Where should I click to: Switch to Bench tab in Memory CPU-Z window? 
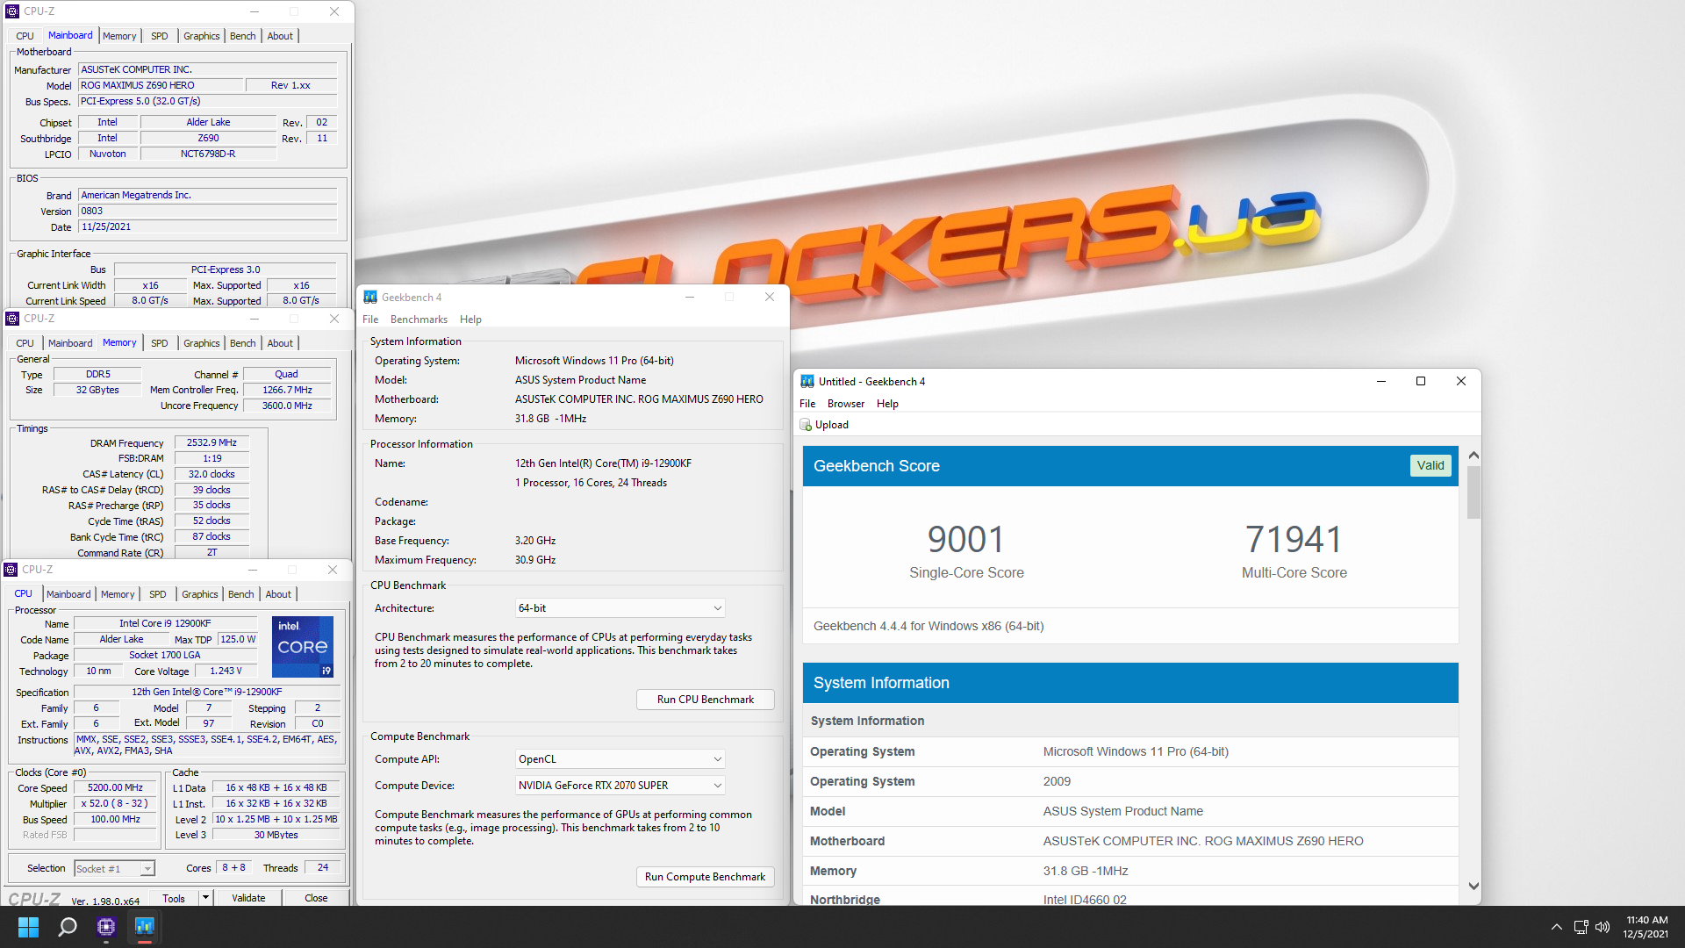coord(243,343)
